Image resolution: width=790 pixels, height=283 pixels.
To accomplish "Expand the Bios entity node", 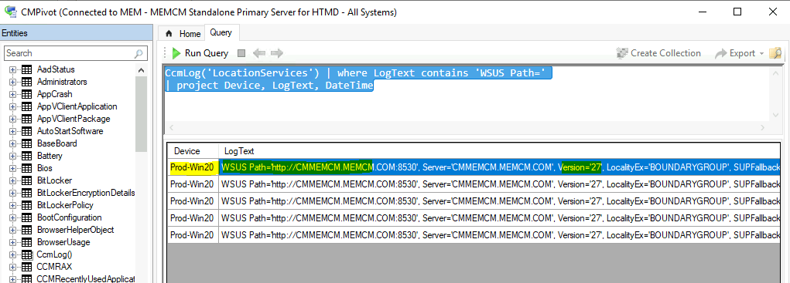I will click(x=12, y=168).
